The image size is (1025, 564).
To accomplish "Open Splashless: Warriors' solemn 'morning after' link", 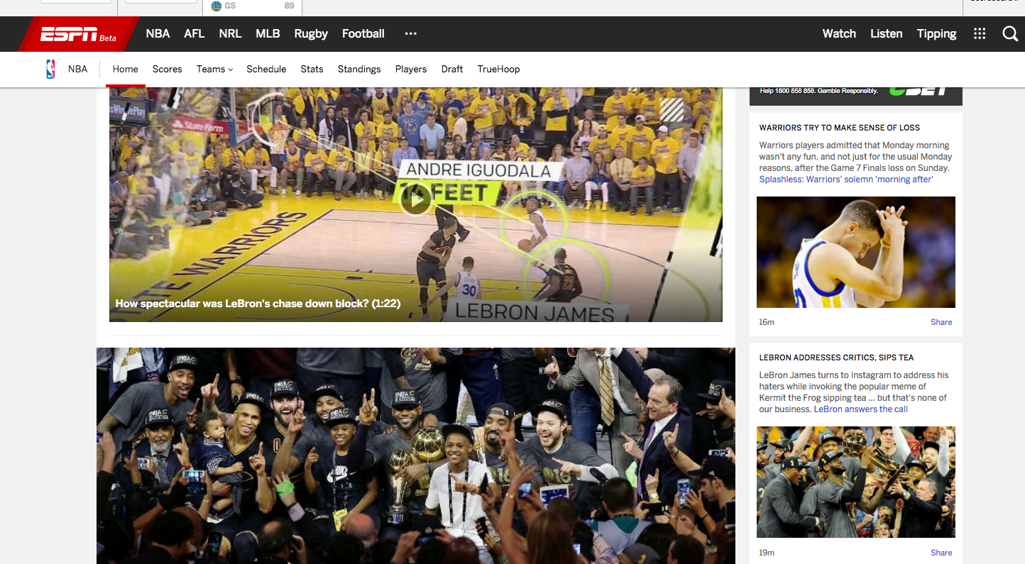I will 846,179.
